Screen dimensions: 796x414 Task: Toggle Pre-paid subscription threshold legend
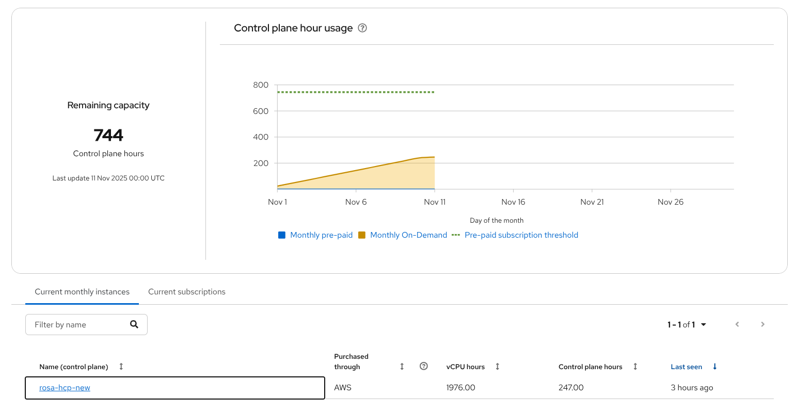[x=521, y=235]
